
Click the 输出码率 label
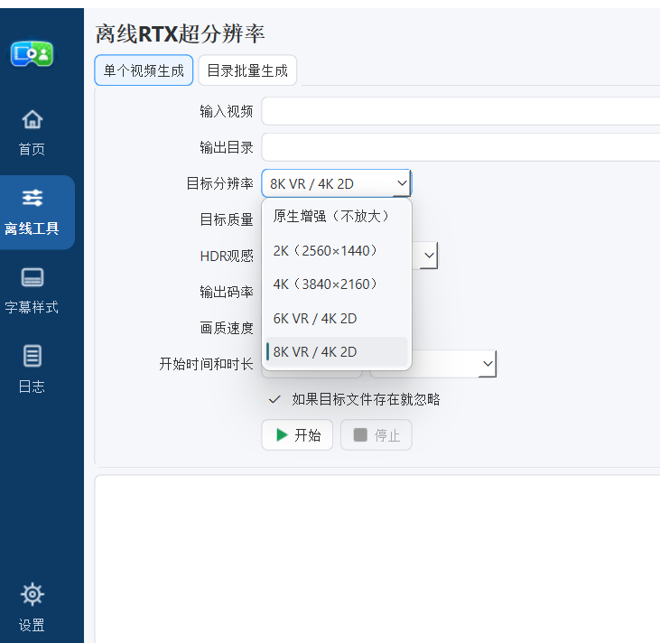click(227, 292)
